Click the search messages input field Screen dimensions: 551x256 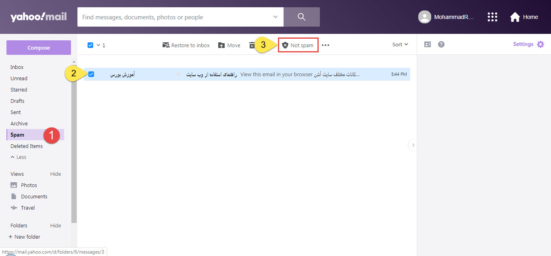tap(173, 17)
